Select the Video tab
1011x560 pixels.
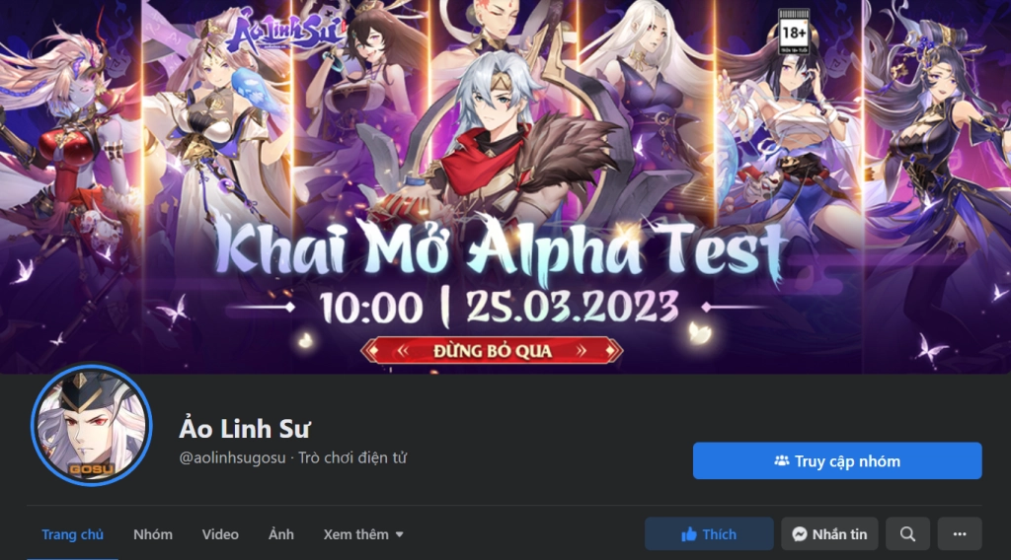(220, 534)
